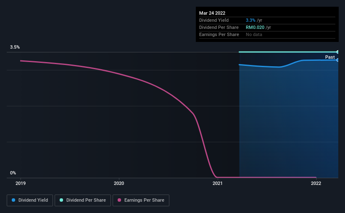This screenshot has height=213, width=345.
Task: Click the 3.3% Dividend Yield value in tooltip
Action: click(250, 20)
